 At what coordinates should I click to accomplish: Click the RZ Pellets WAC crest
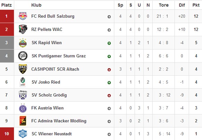(x=23, y=29)
